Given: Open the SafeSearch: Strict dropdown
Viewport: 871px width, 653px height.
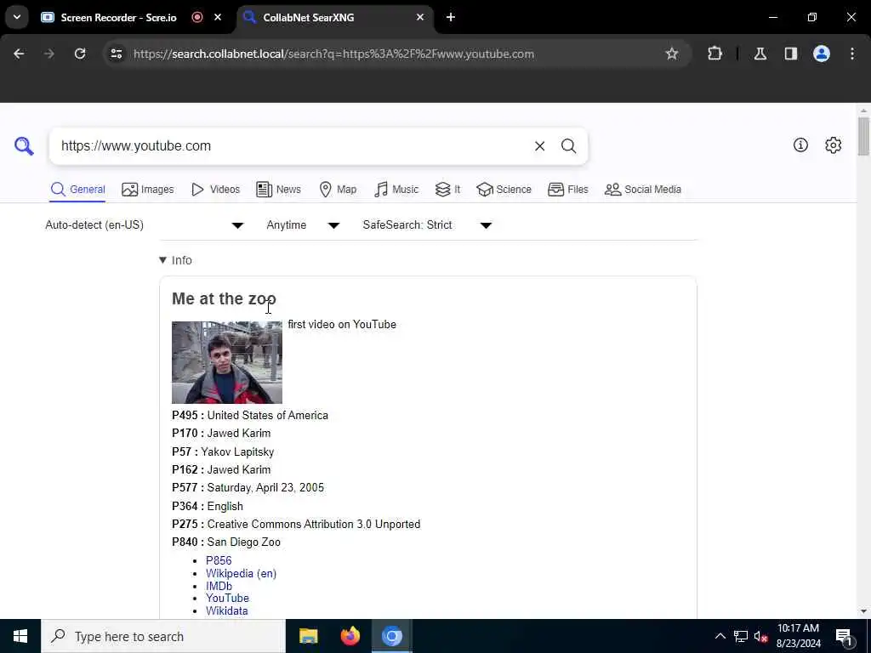Looking at the screenshot, I should coord(427,224).
